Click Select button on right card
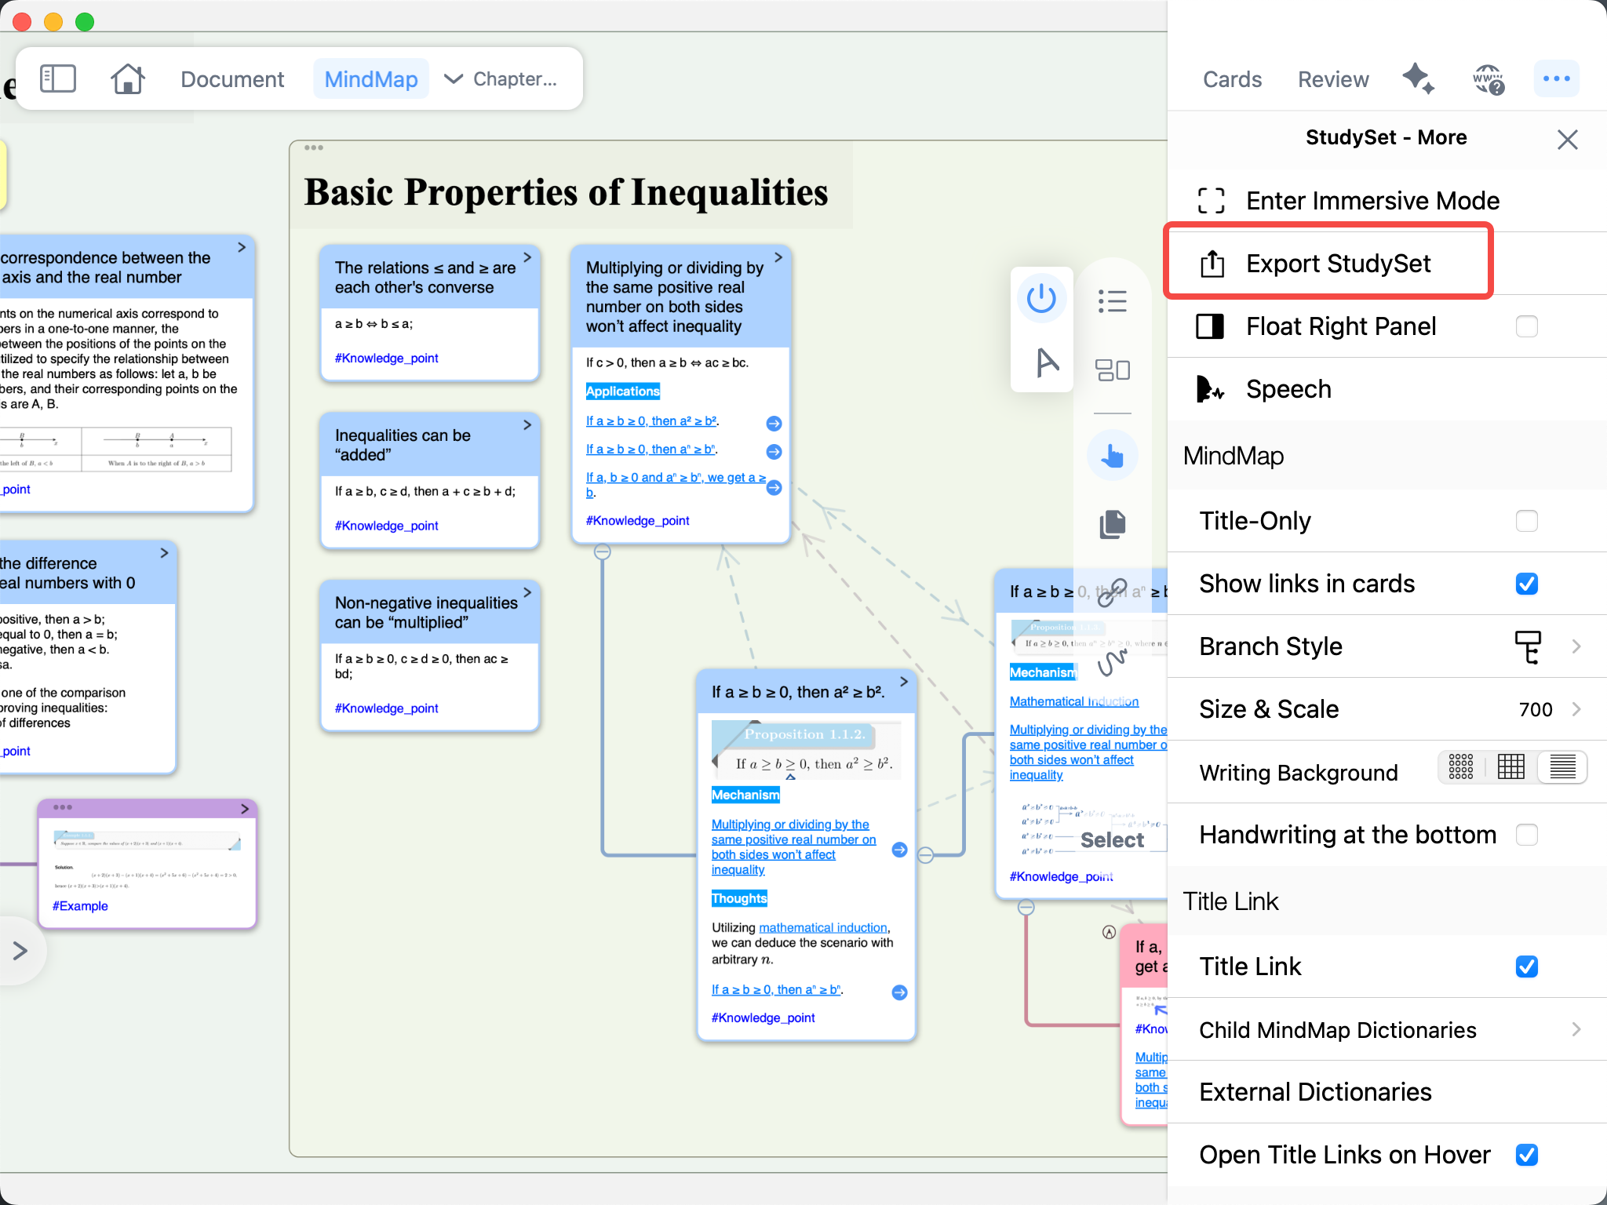This screenshot has height=1205, width=1607. pyautogui.click(x=1112, y=840)
